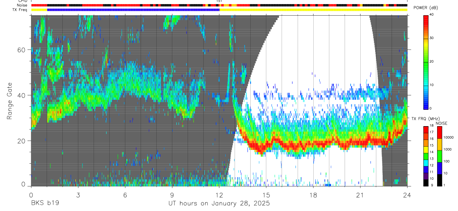
Task: Click the NOISE legend tick label 10000
Action: [x=448, y=138]
